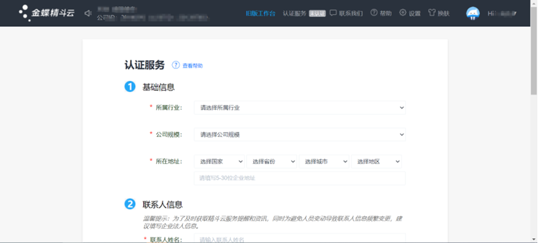Open the 帮助 menu item
Viewport: 538px width, 243px height.
point(386,14)
